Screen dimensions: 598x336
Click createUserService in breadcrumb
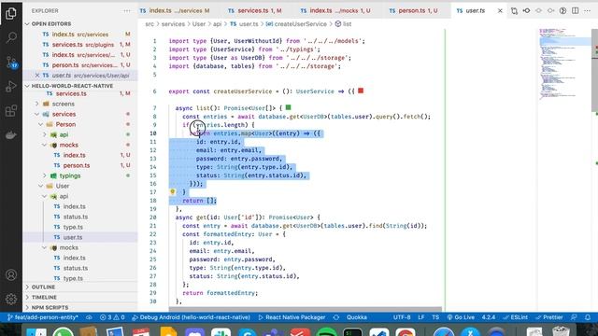point(300,23)
